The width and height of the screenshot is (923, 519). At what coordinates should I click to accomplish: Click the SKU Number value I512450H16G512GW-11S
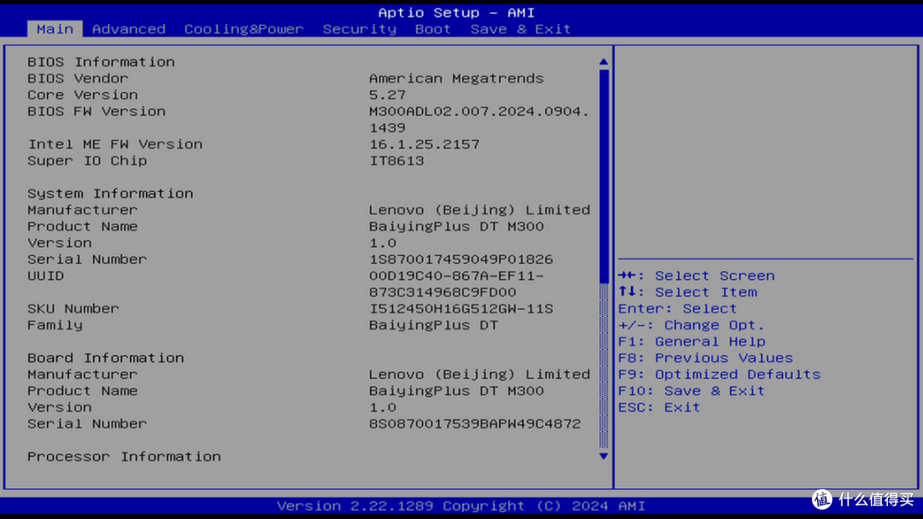pyautogui.click(x=461, y=309)
